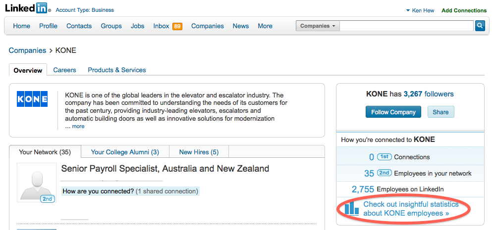496x230 pixels.
Task: Open the 3,267 followers link
Action: pyautogui.click(x=428, y=94)
